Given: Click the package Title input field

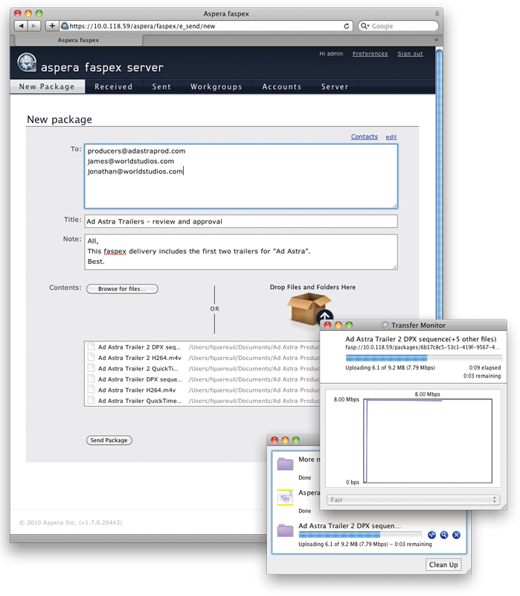Looking at the screenshot, I should (x=240, y=221).
